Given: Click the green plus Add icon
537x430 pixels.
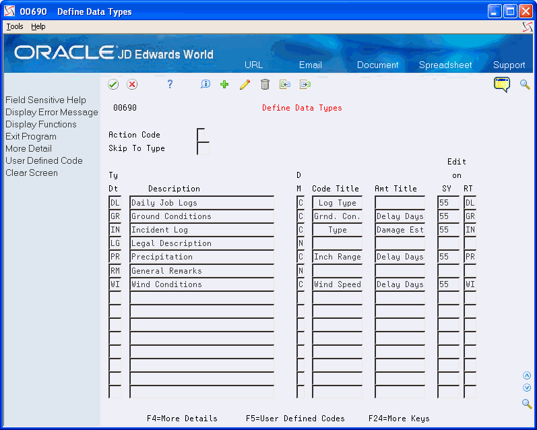Looking at the screenshot, I should [224, 84].
